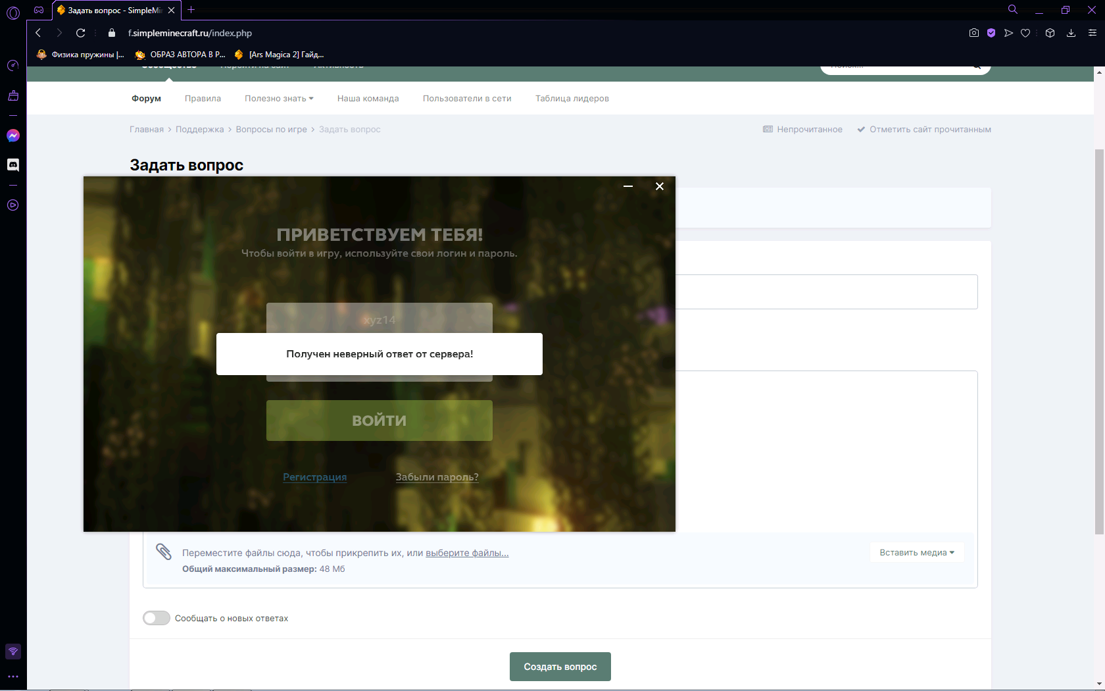
Task: Open a new browser tab
Action: [191, 10]
